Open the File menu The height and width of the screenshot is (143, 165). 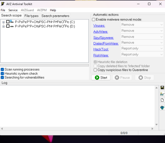pos(3,10)
